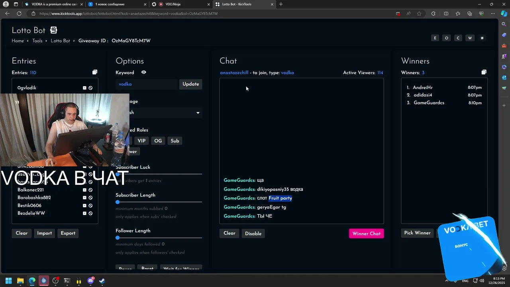Block Barabashka882 with the ban icon
510x287 pixels.
[90, 198]
